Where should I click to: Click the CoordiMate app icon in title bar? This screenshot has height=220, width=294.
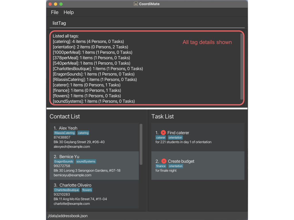pyautogui.click(x=136, y=4)
